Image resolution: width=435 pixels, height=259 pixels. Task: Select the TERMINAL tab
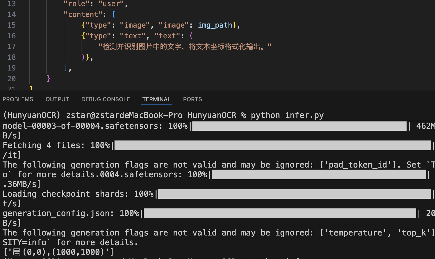click(156, 99)
